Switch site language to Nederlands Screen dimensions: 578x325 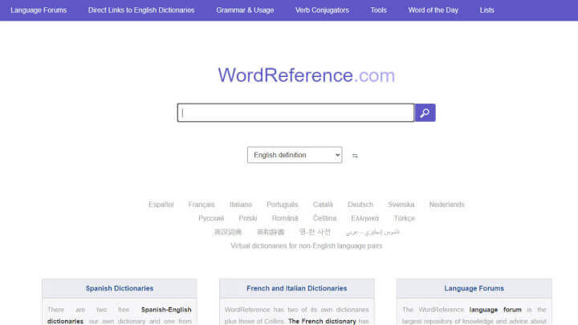447,205
